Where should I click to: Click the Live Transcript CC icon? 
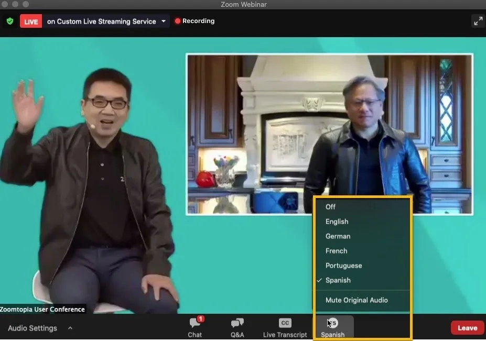pos(284,323)
